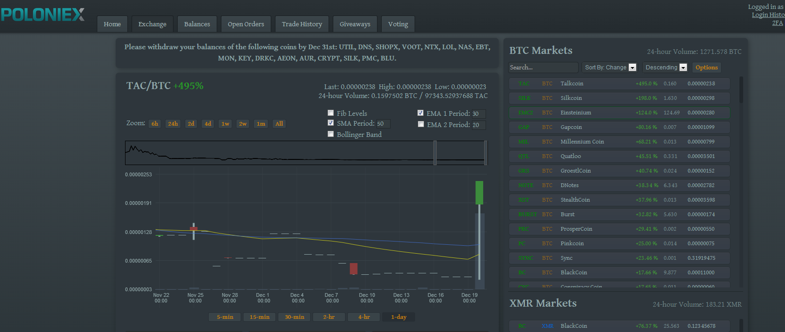Open the Giveaways tab
785x332 pixels.
[355, 24]
